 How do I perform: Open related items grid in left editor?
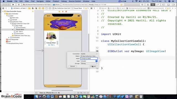(3, 8)
